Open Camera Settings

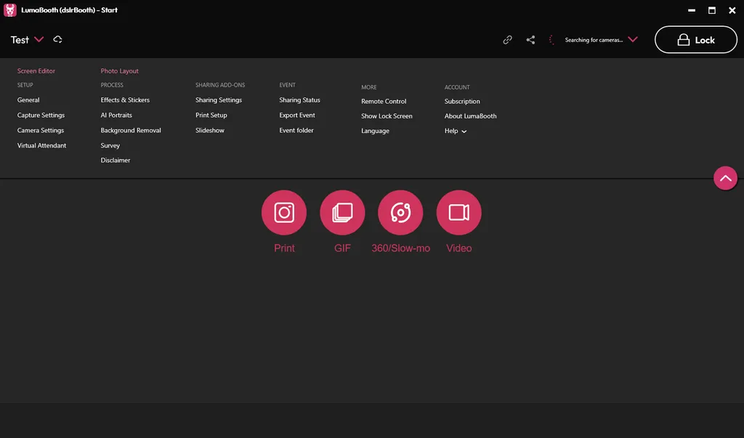click(41, 131)
